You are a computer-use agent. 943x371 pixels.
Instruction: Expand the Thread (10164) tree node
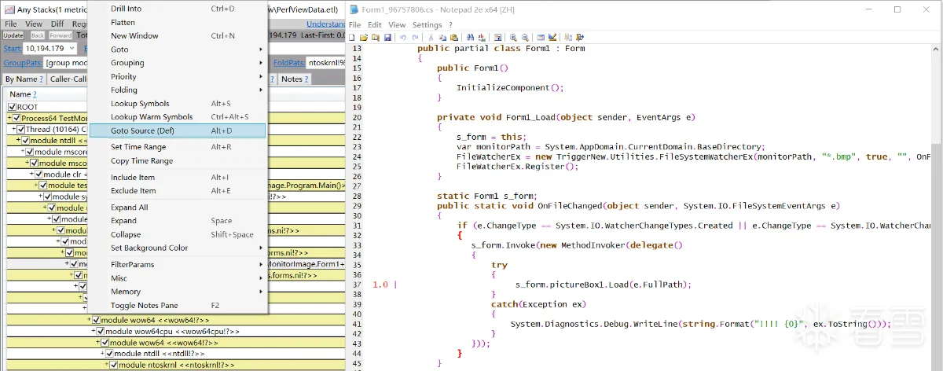tap(13, 129)
